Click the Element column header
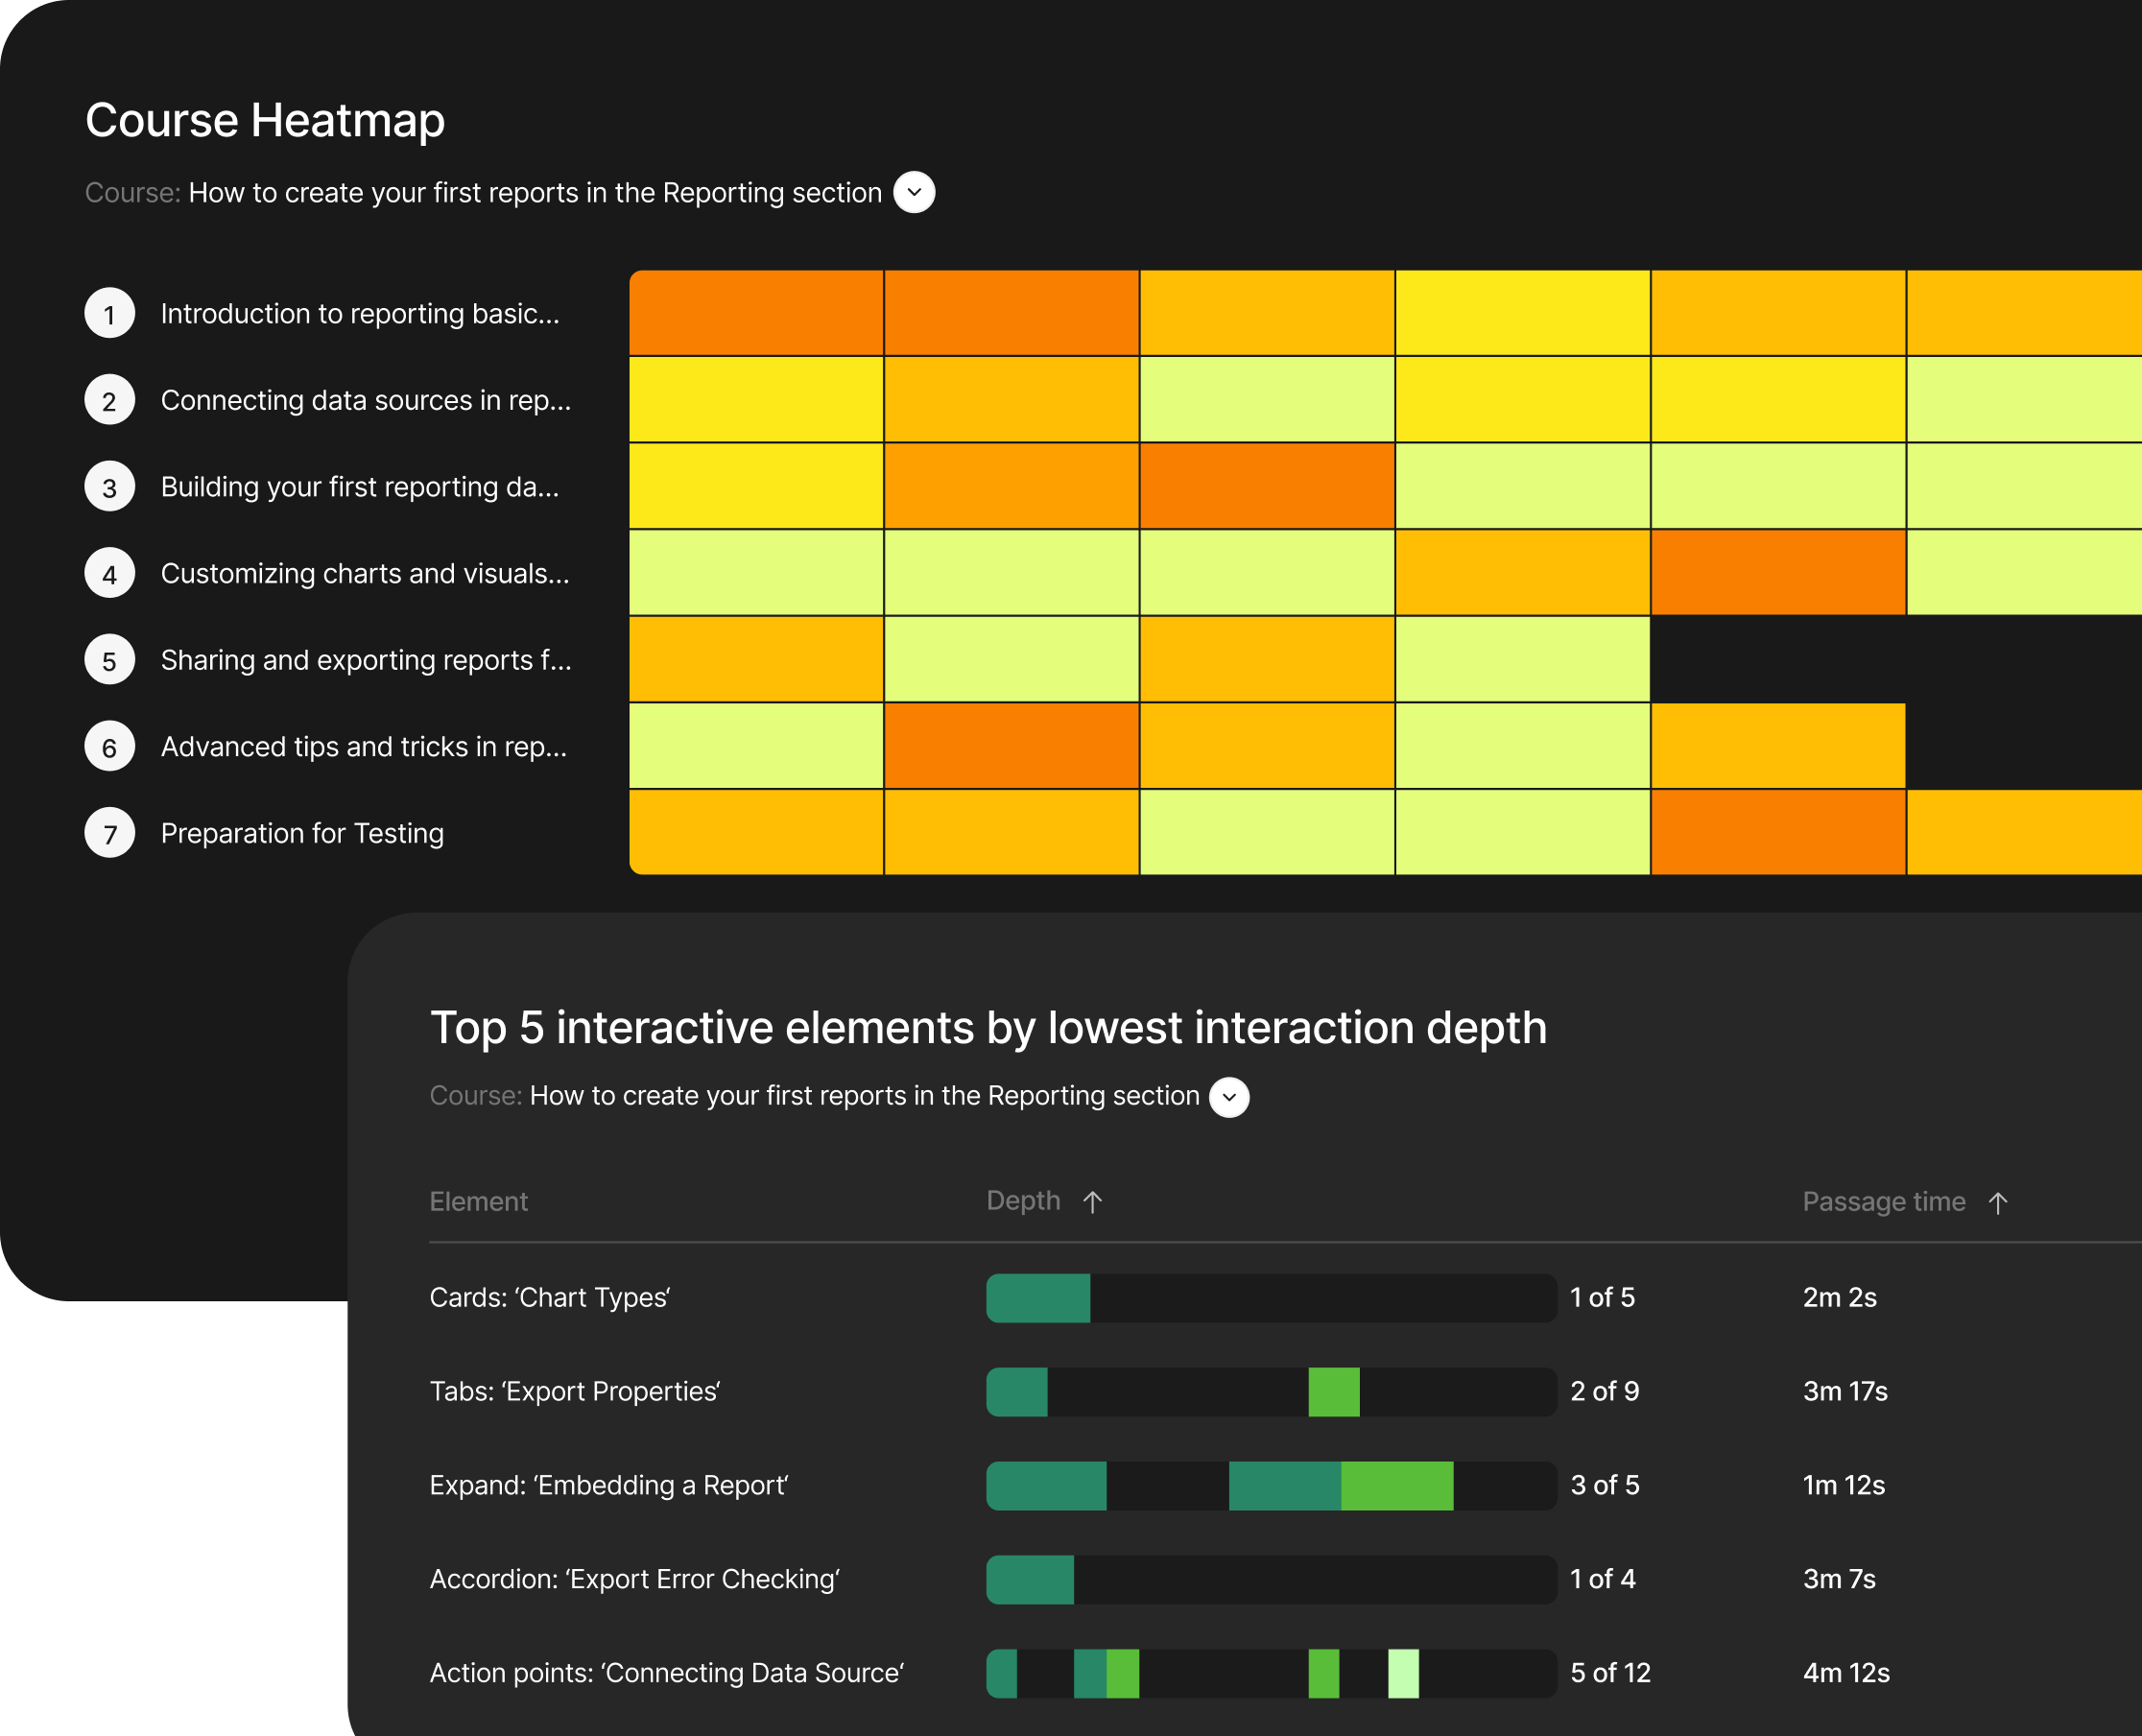The height and width of the screenshot is (1736, 2142). pyautogui.click(x=478, y=1201)
